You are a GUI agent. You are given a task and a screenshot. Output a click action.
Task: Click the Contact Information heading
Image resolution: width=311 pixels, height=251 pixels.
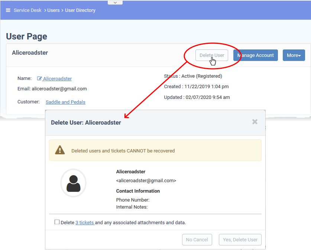[138, 191]
